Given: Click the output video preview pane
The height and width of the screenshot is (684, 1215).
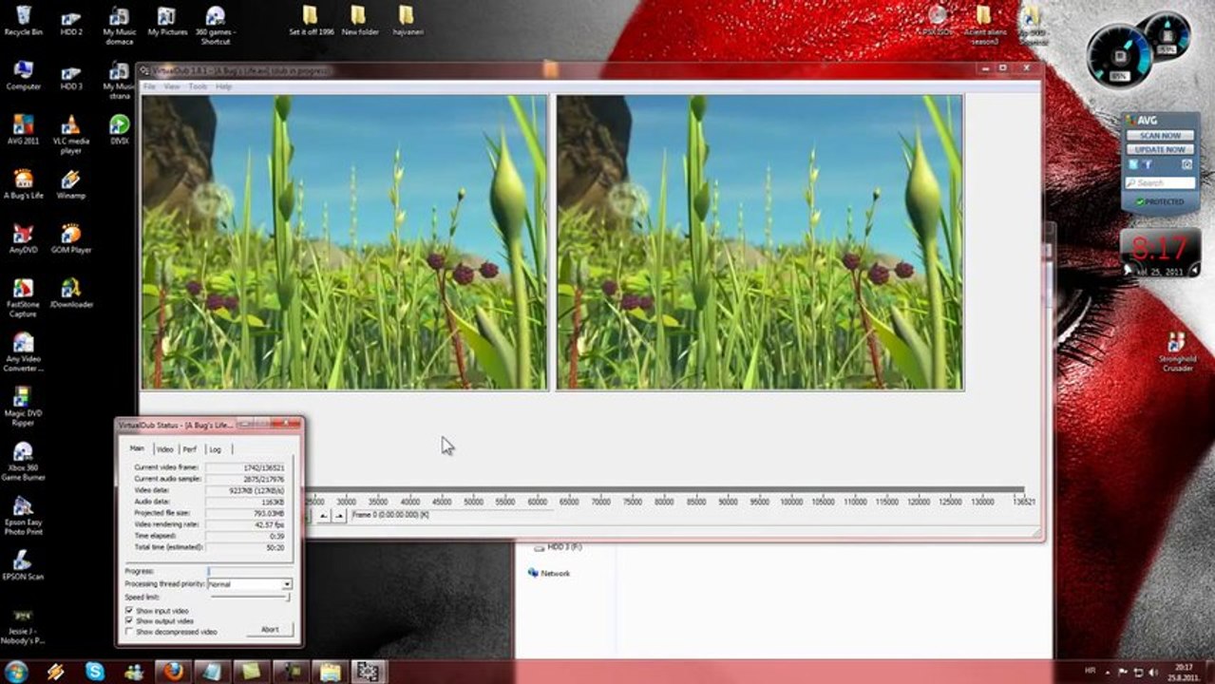Looking at the screenshot, I should [760, 241].
